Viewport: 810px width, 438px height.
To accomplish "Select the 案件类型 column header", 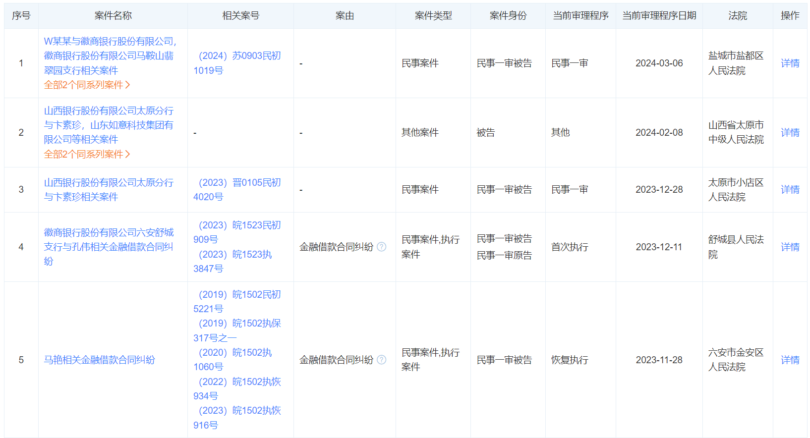I will (433, 16).
